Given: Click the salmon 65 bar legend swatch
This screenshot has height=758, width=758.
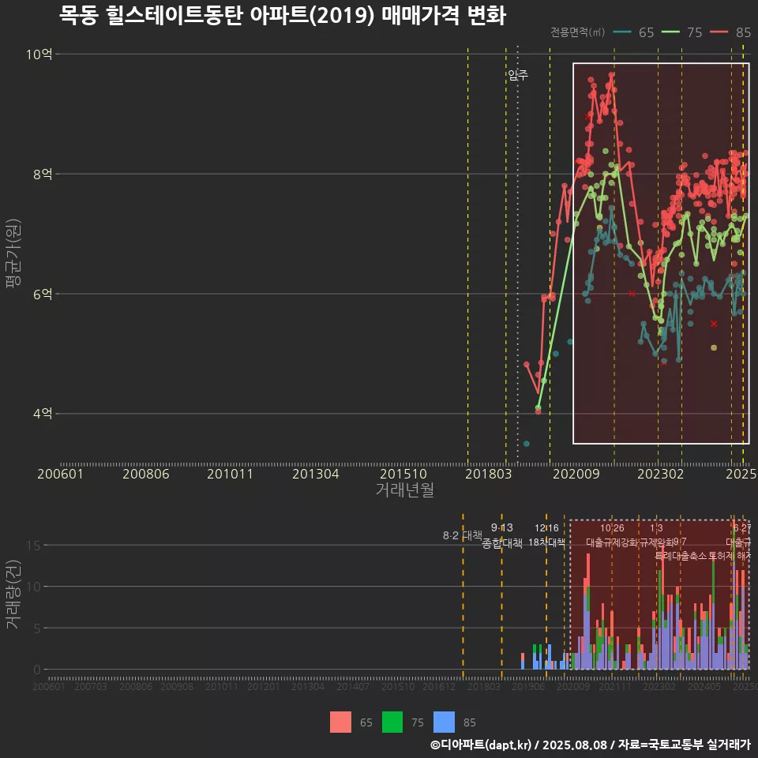Looking at the screenshot, I should (x=340, y=722).
